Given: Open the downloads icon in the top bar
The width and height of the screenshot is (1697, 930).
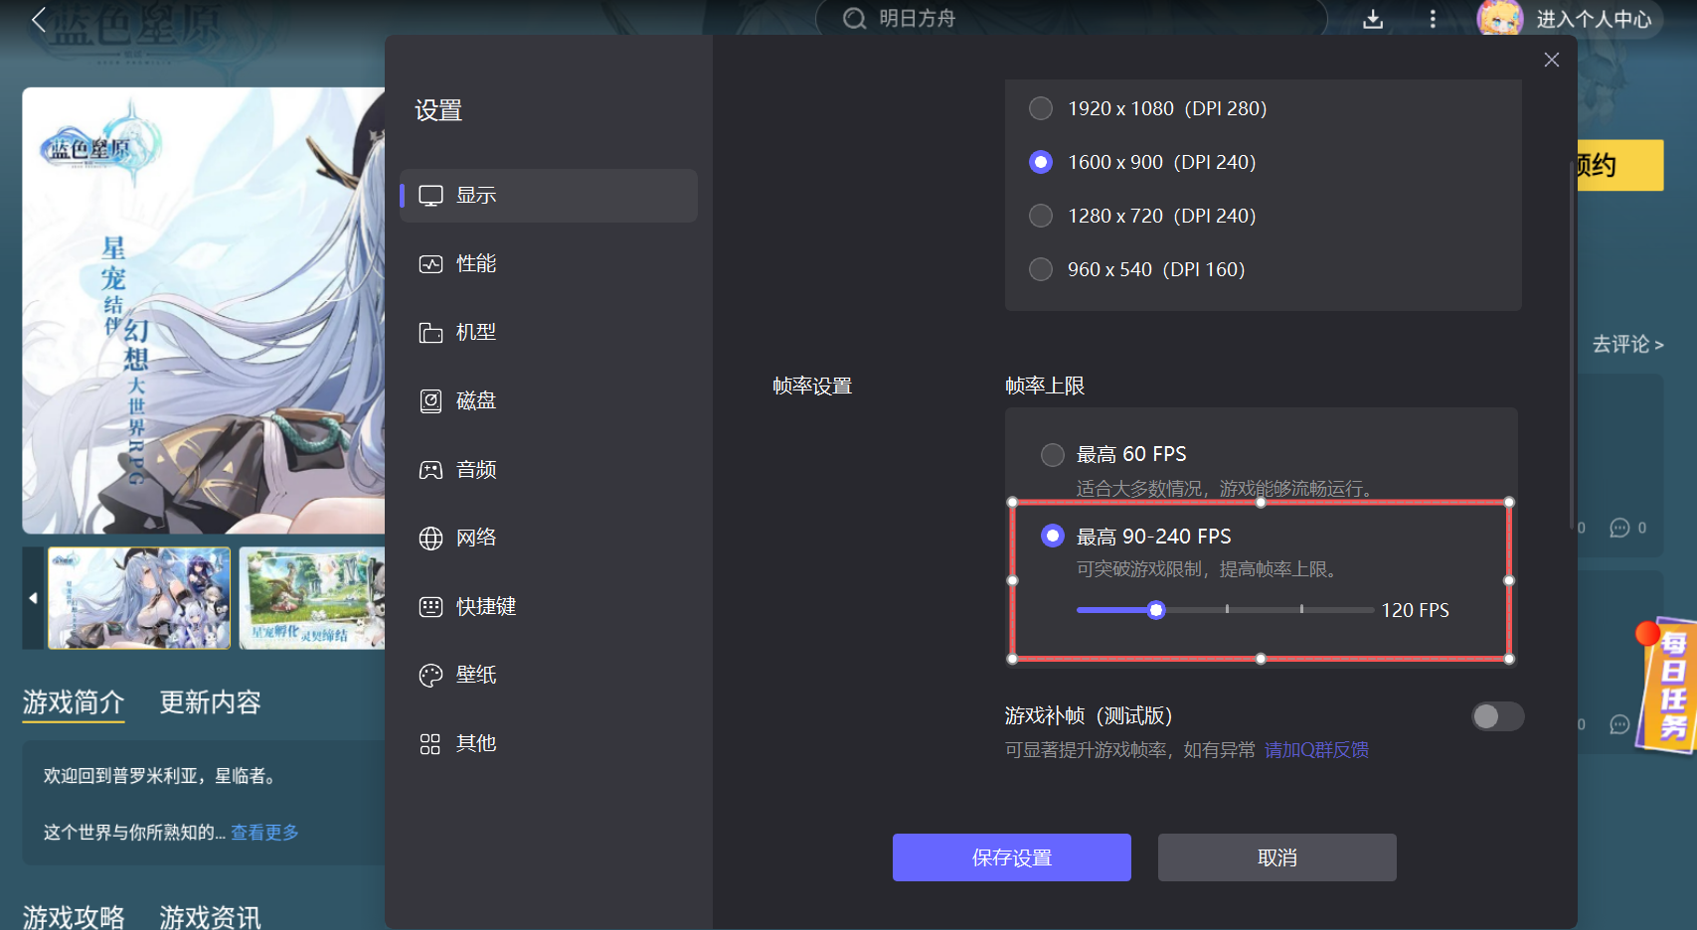Looking at the screenshot, I should point(1373,19).
